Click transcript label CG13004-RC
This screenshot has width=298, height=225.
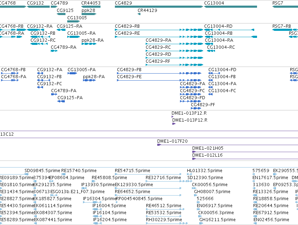221,47
